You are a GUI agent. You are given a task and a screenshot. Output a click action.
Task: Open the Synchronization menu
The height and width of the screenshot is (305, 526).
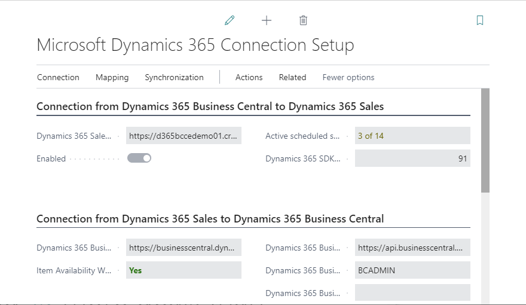click(x=174, y=77)
